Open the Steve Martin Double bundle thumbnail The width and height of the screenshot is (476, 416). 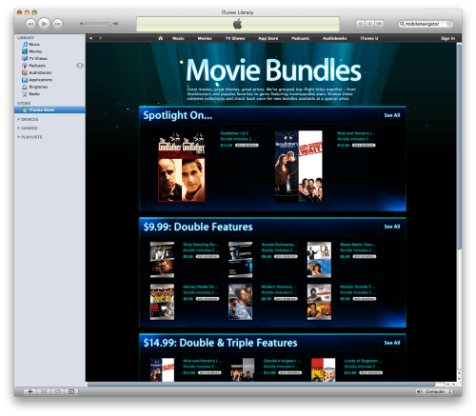[319, 260]
